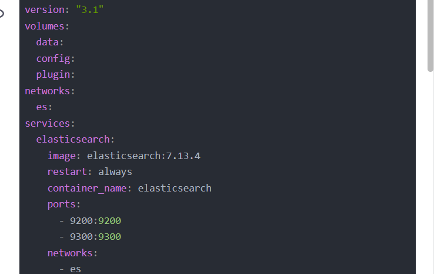
Task: Click the "elasticsearch:7.13.4" image value
Action: [x=143, y=156]
